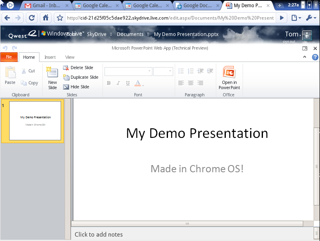Navigate to the SkyDrive link
This screenshot has width=320, height=241.
click(x=97, y=34)
